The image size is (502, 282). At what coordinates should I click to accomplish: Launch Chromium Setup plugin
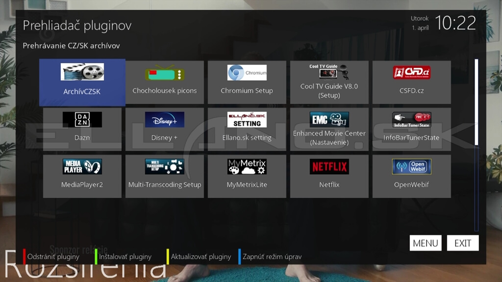pyautogui.click(x=247, y=82)
